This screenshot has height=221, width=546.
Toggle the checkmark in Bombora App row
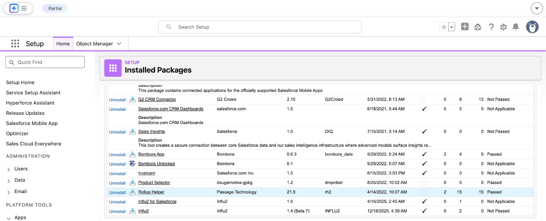click(424, 154)
